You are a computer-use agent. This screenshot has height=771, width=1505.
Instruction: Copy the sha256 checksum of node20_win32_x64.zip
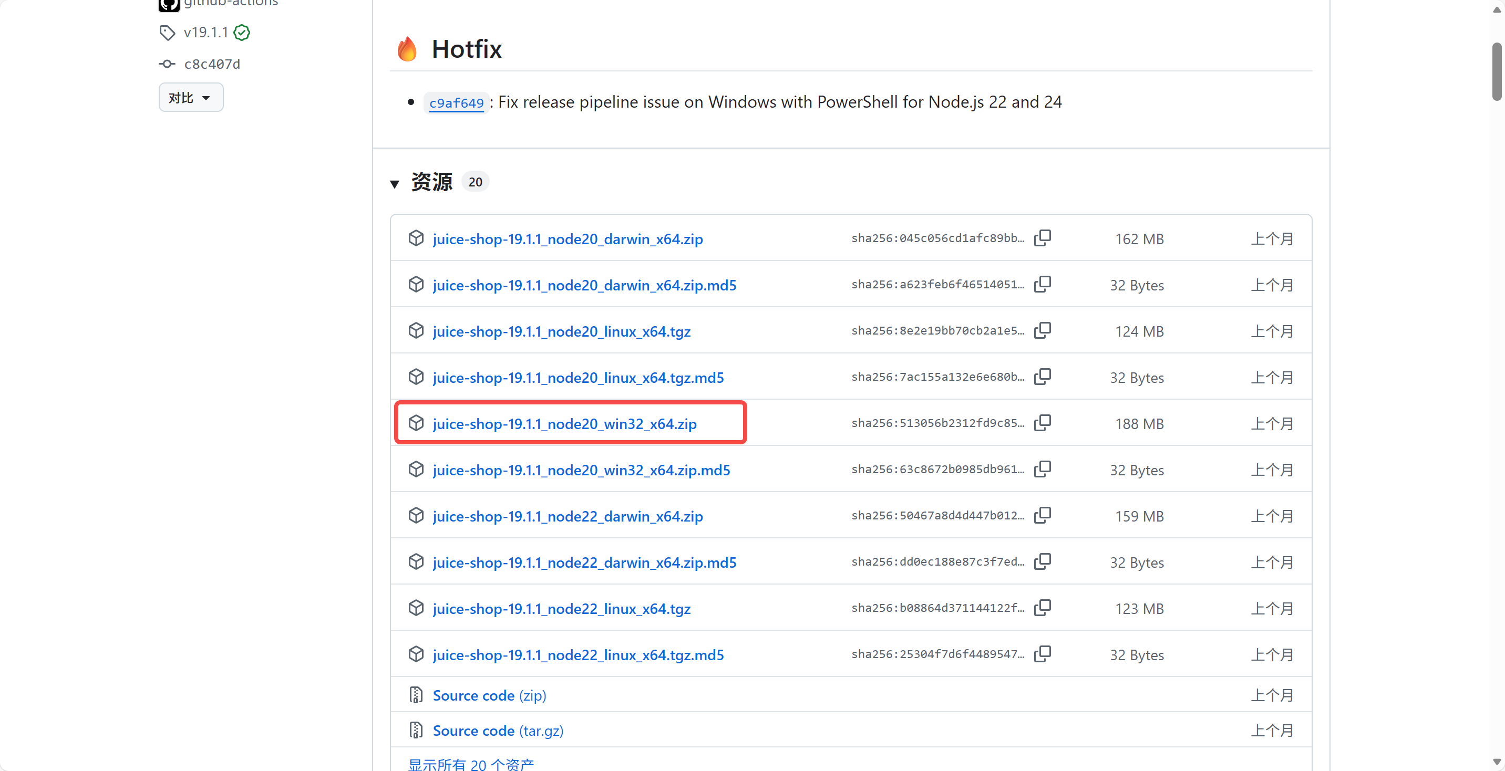(x=1044, y=422)
